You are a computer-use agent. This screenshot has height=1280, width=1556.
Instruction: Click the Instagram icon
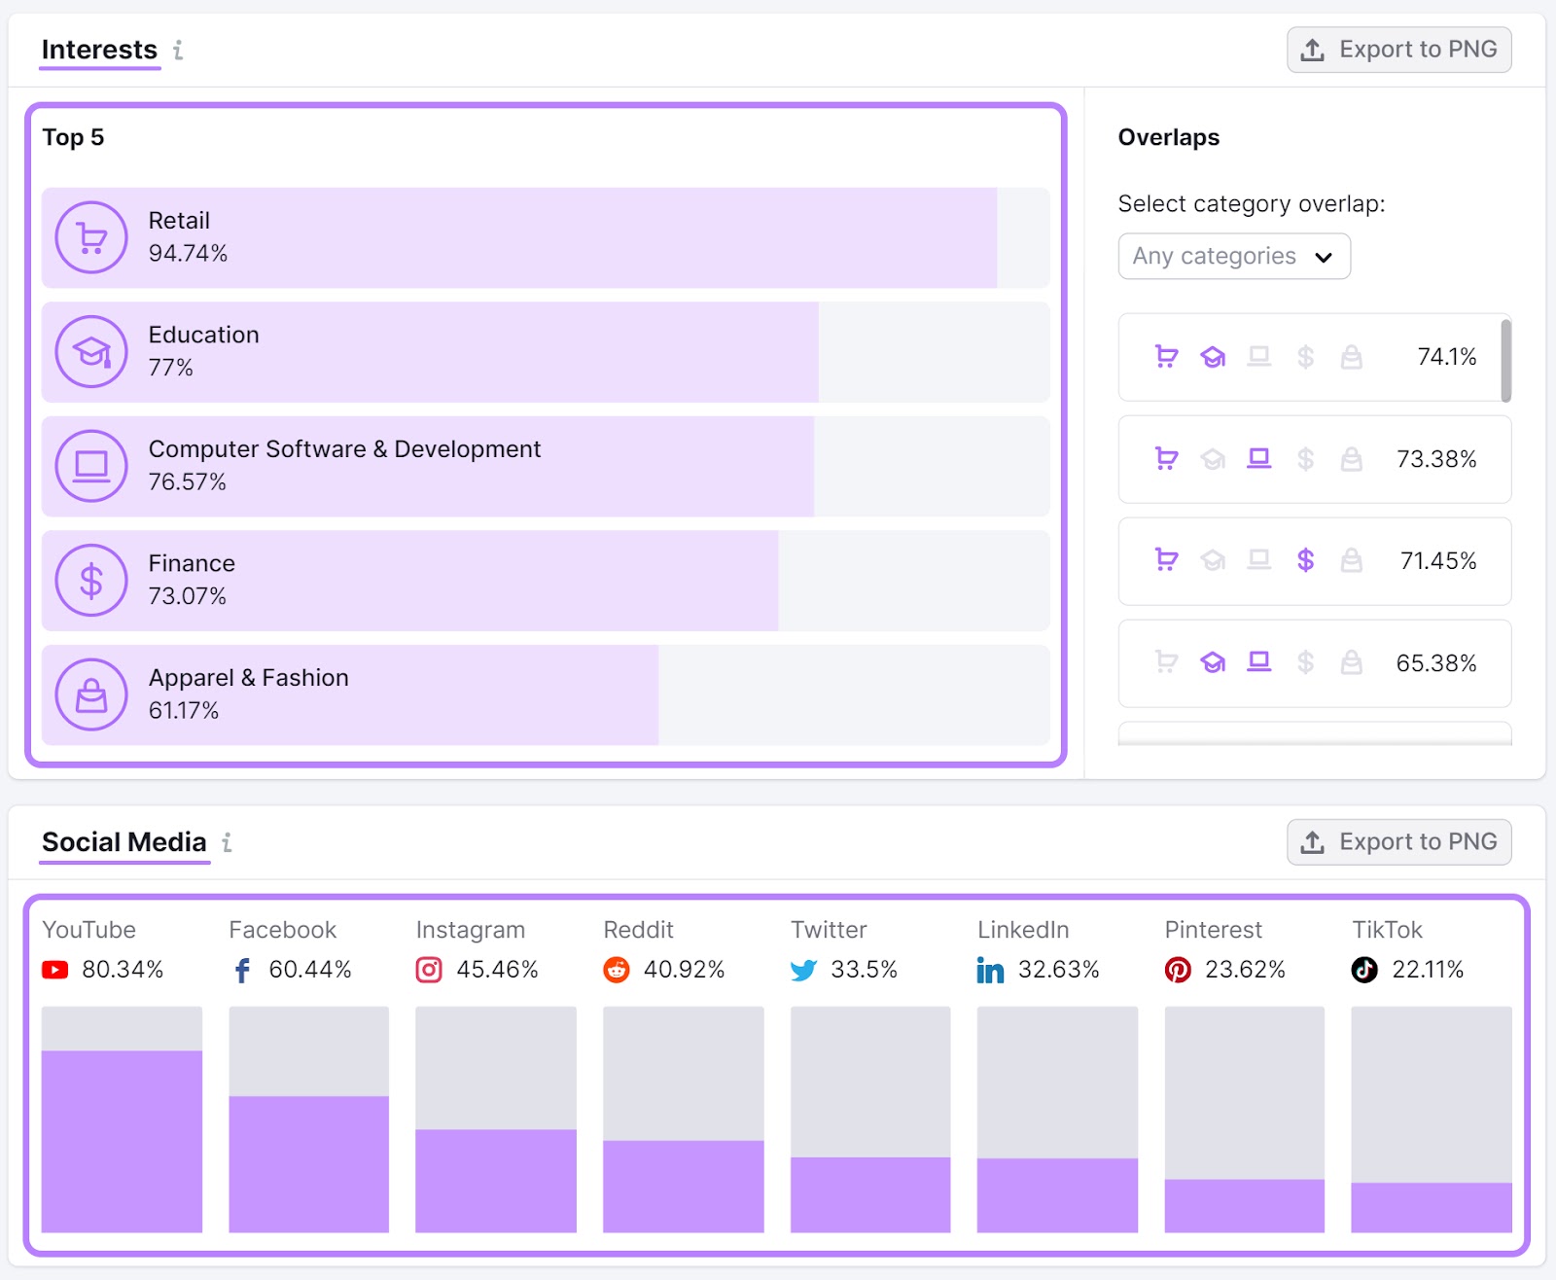point(428,970)
